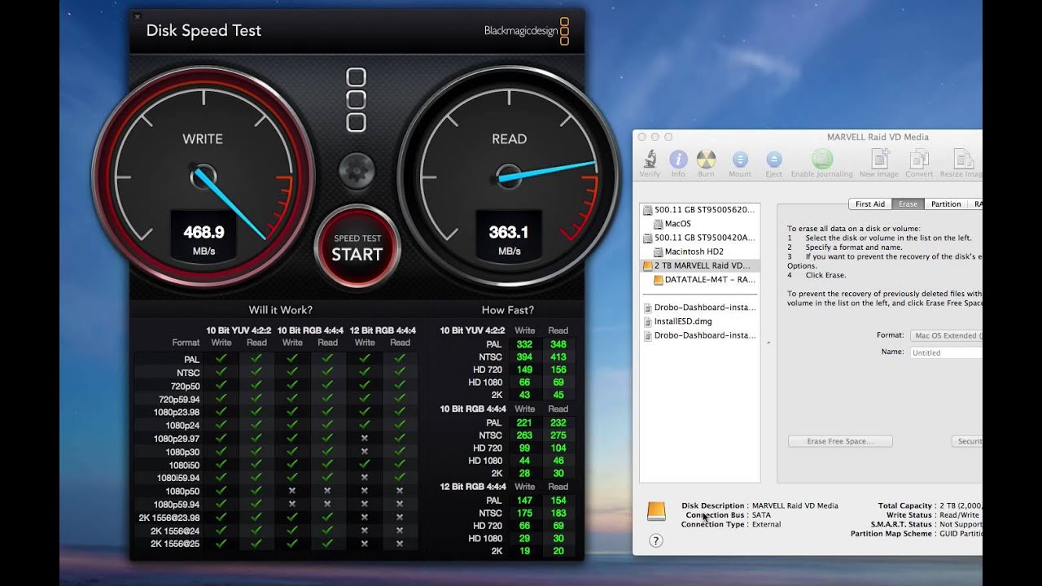The image size is (1042, 586).
Task: Click Enable Journaling toolbar icon
Action: pos(822,163)
